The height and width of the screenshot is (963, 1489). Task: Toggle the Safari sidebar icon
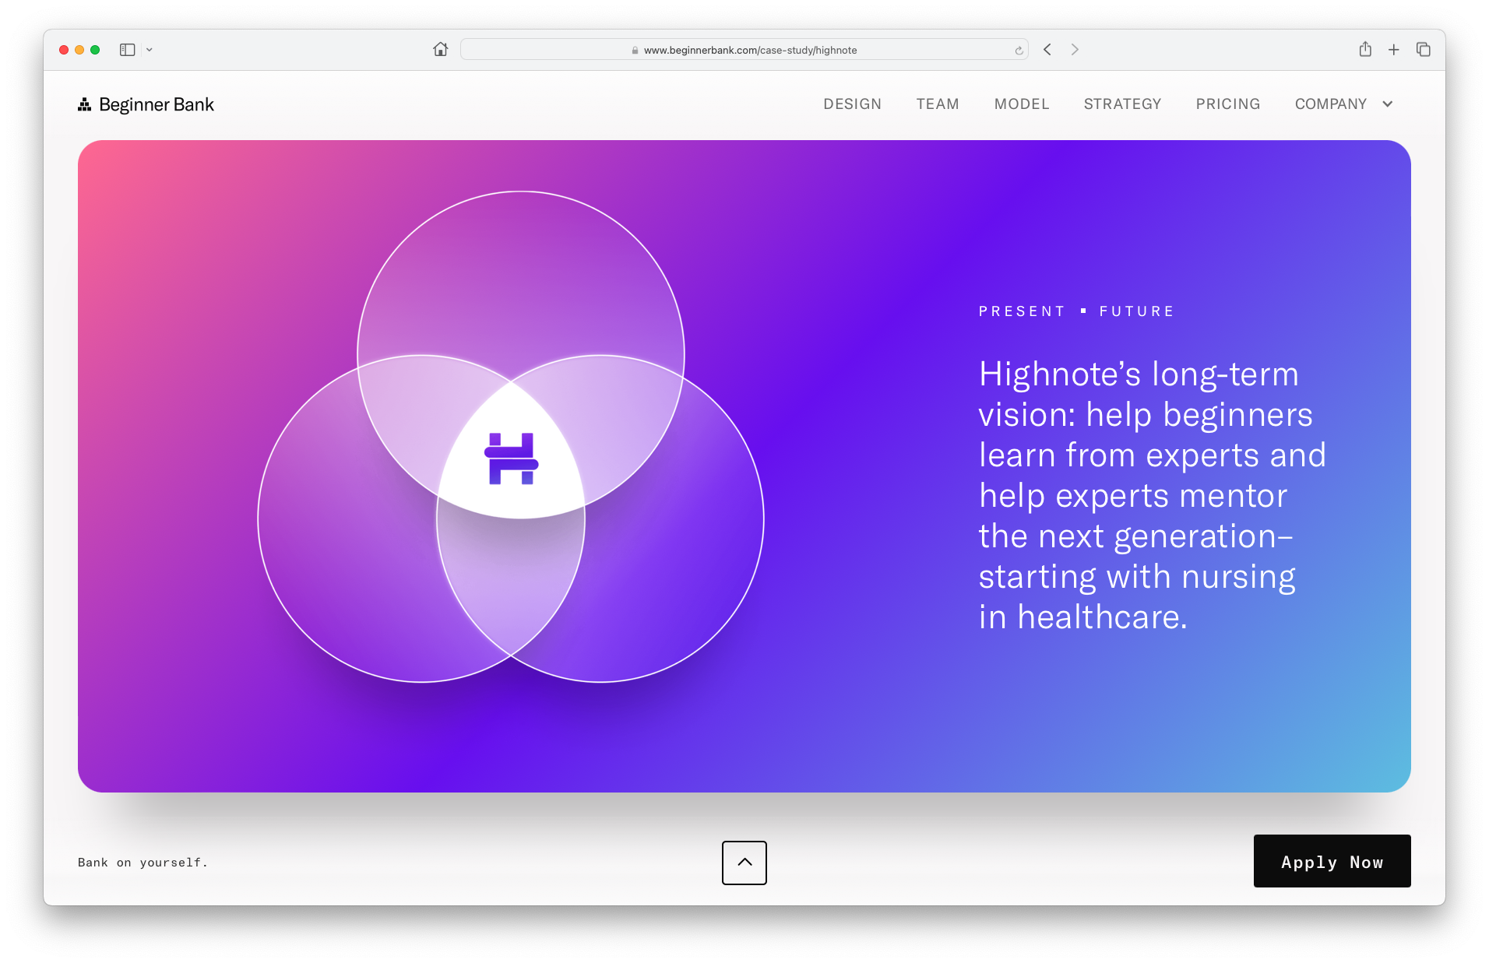tap(127, 50)
